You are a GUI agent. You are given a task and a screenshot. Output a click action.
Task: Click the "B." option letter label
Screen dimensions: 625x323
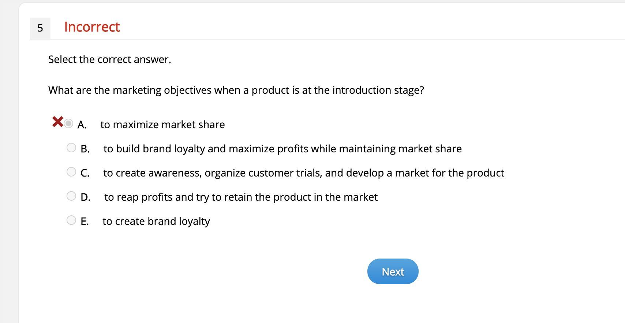pos(85,149)
